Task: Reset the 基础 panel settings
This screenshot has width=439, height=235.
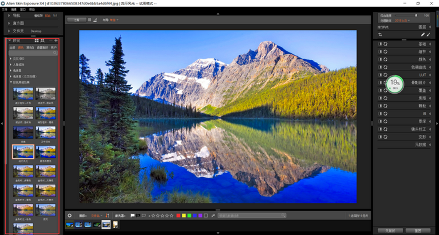Action: [x=386, y=44]
